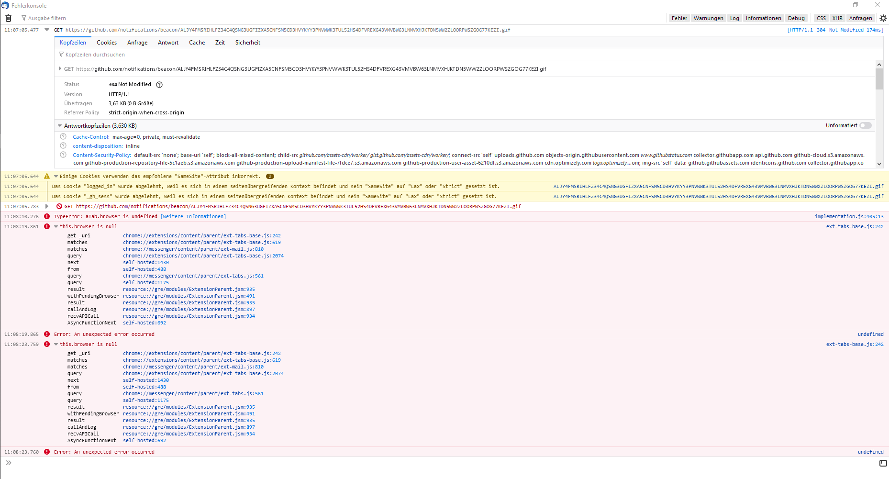The height and width of the screenshot is (479, 889).
Task: Open the Cache-Control help question mark
Action: tap(63, 136)
